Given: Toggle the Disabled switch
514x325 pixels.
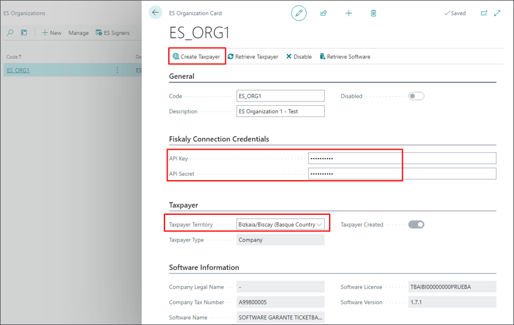Looking at the screenshot, I should pos(416,96).
